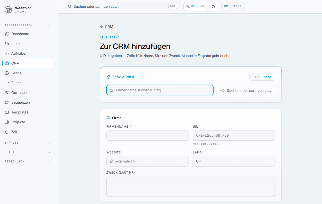Expand the Betrieb section
The image size is (322, 204).
pos(28,152)
